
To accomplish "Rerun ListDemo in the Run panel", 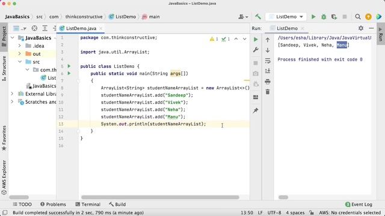I will click(x=256, y=40).
